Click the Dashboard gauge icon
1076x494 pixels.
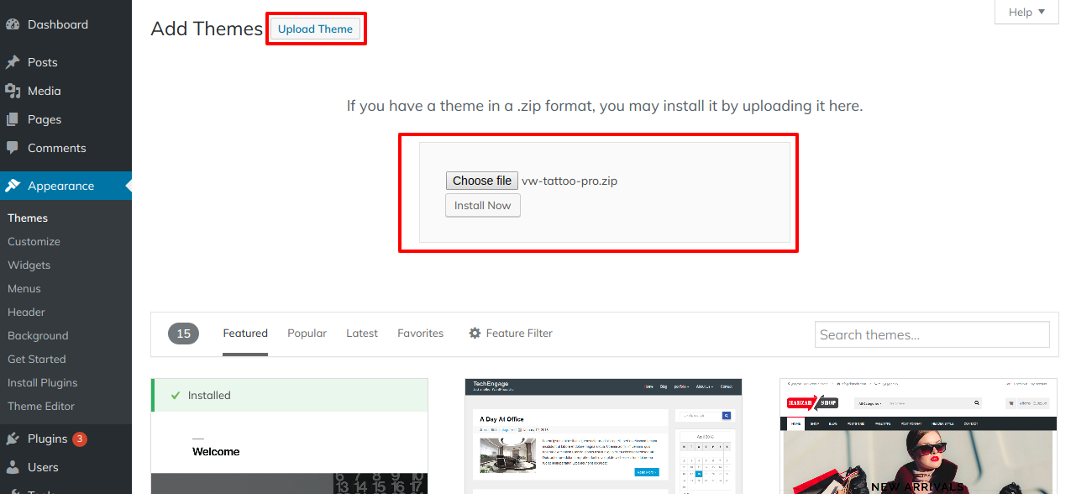click(x=13, y=24)
